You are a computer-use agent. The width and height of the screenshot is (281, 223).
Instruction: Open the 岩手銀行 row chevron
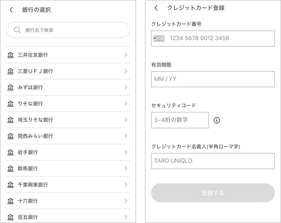point(126,152)
